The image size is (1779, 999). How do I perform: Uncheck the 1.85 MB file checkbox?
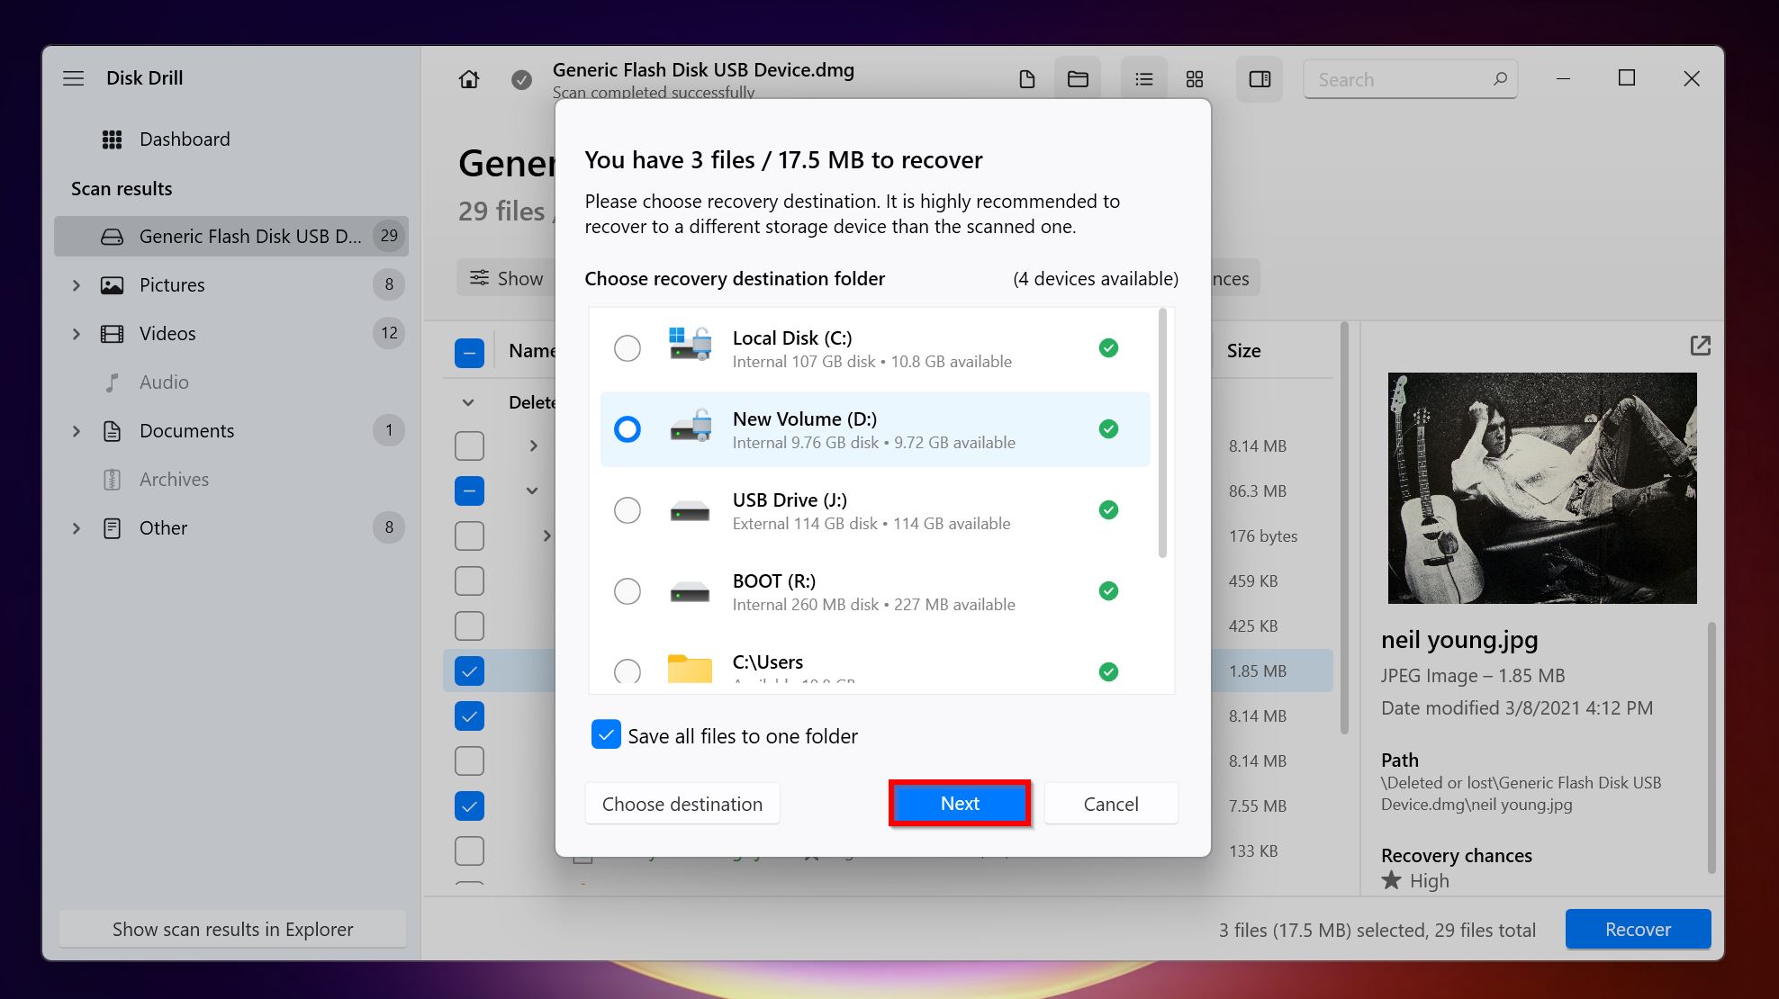[469, 670]
